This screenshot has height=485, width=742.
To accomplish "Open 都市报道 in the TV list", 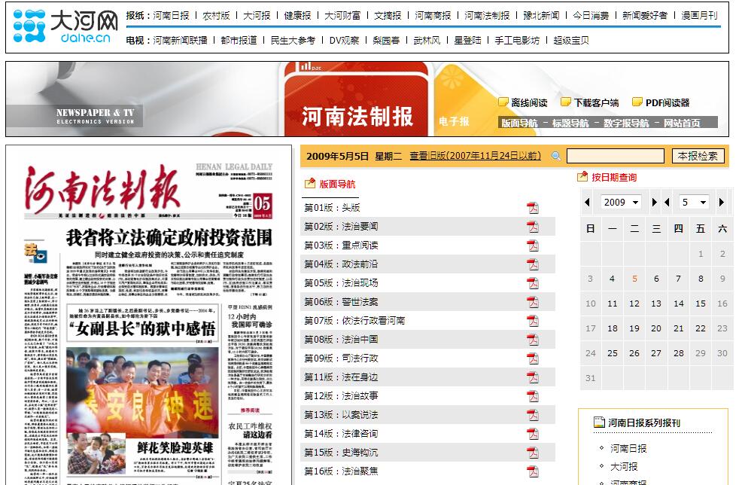I will pos(239,40).
